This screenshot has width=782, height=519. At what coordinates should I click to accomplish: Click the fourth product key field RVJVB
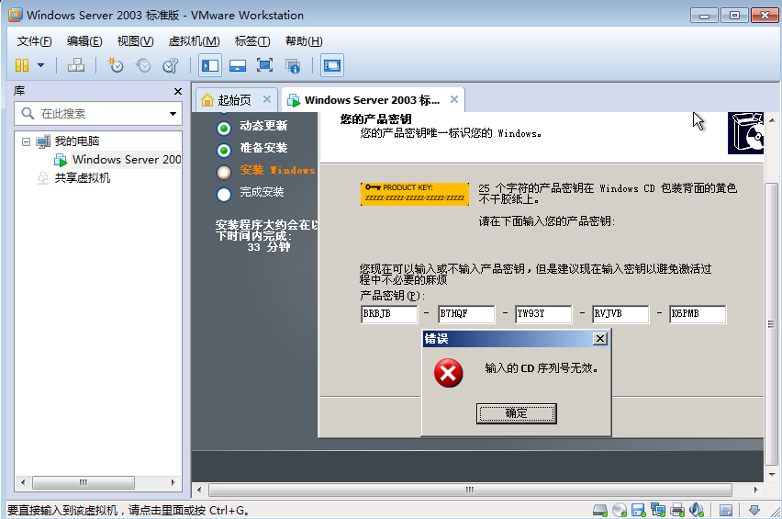[620, 314]
